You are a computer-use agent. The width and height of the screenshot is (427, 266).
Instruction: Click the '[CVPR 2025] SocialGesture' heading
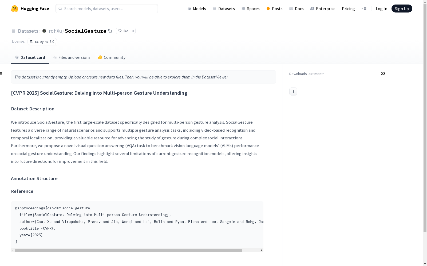(99, 93)
